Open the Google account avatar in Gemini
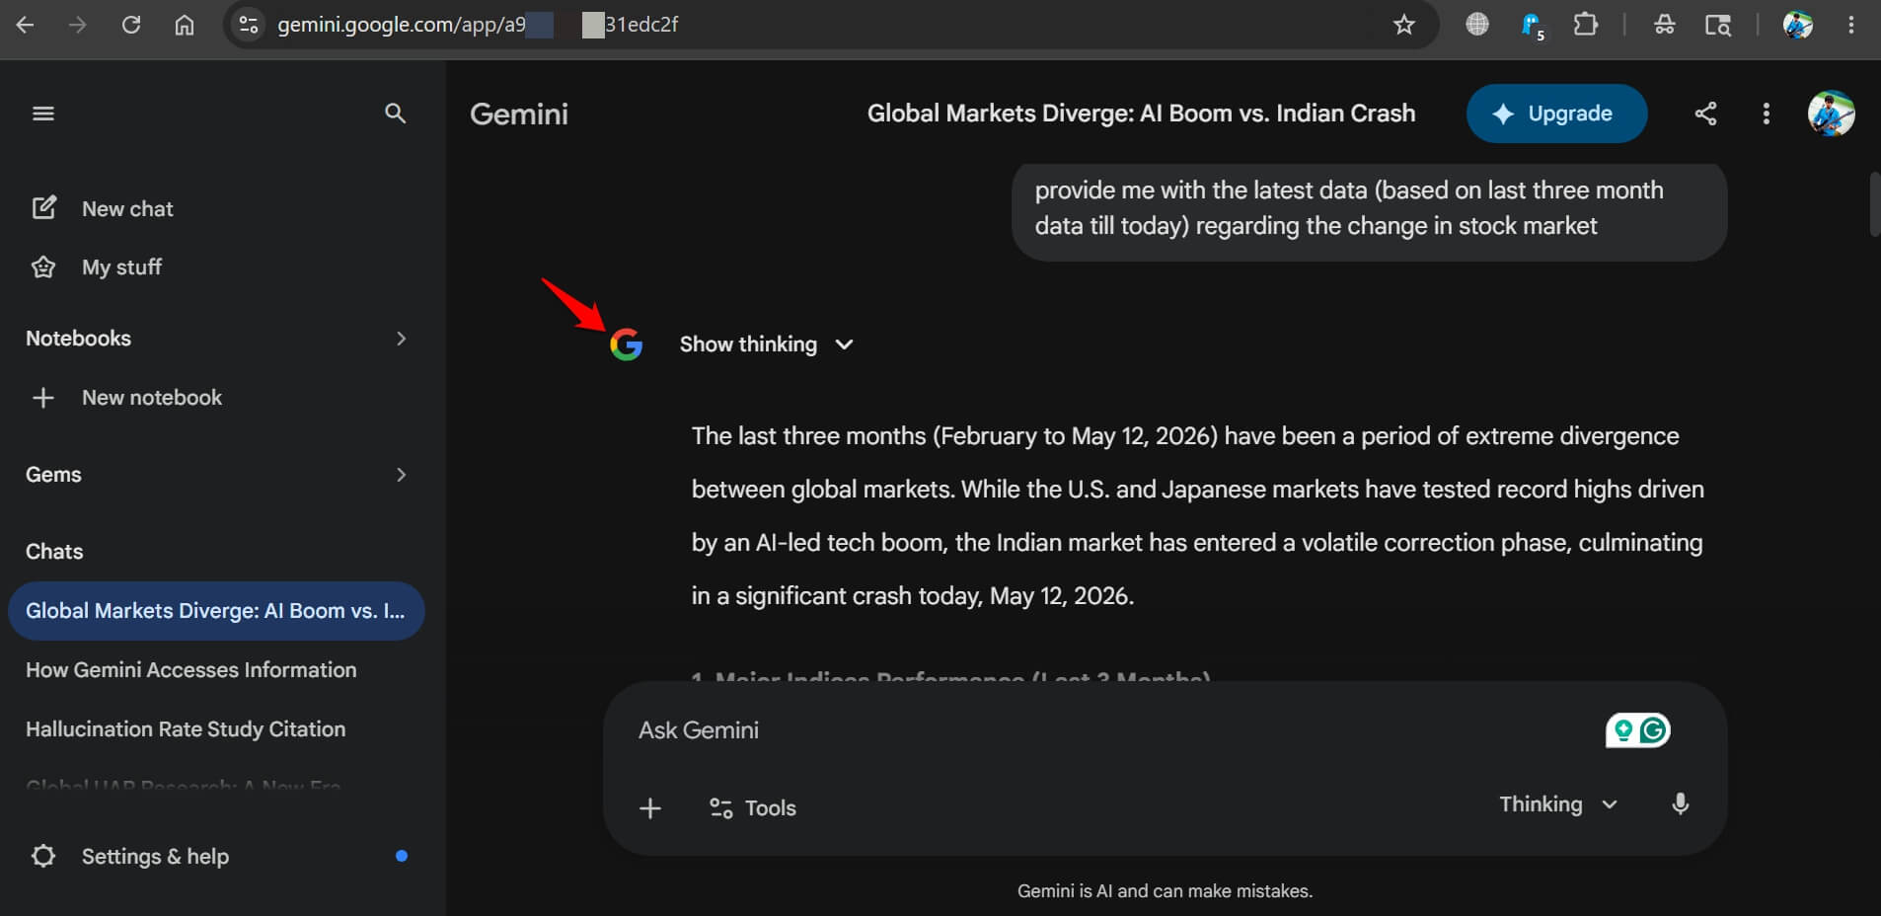The height and width of the screenshot is (916, 1881). pos(1831,114)
